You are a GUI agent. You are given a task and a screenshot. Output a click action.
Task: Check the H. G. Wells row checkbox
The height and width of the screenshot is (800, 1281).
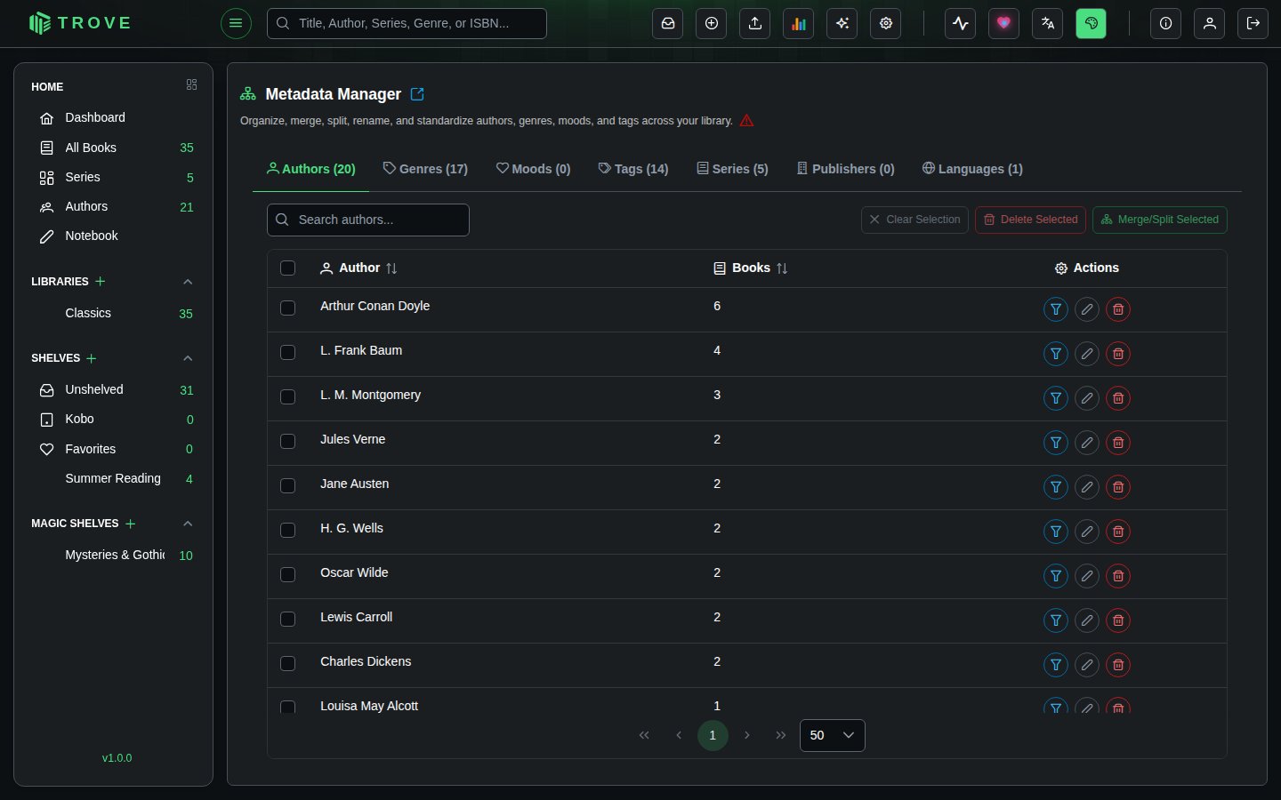click(287, 530)
